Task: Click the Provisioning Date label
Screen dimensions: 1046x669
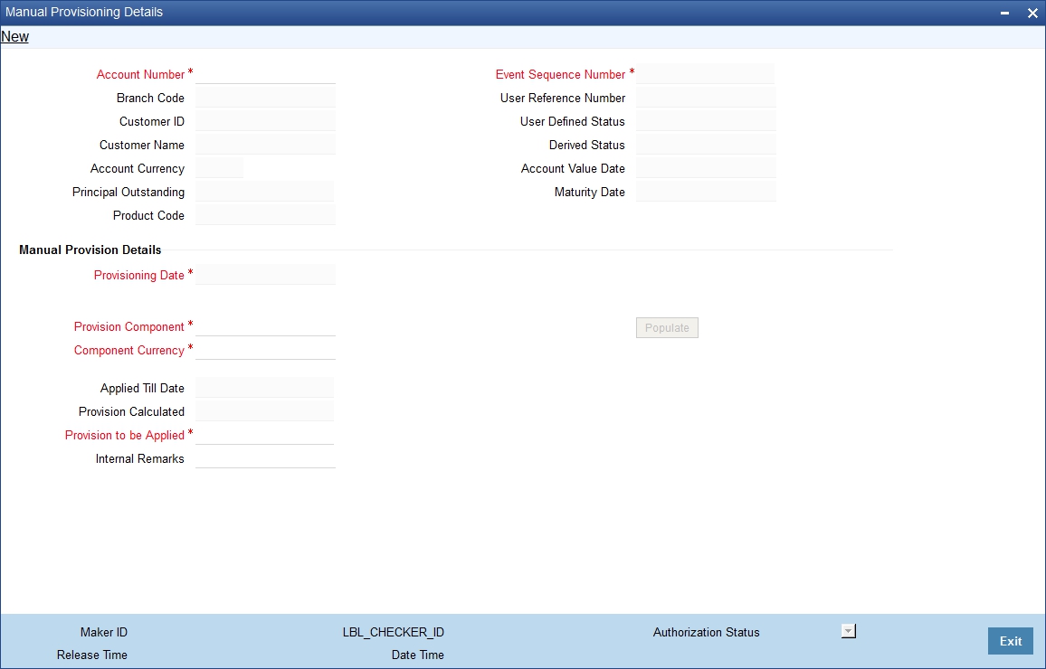Action: 138,275
